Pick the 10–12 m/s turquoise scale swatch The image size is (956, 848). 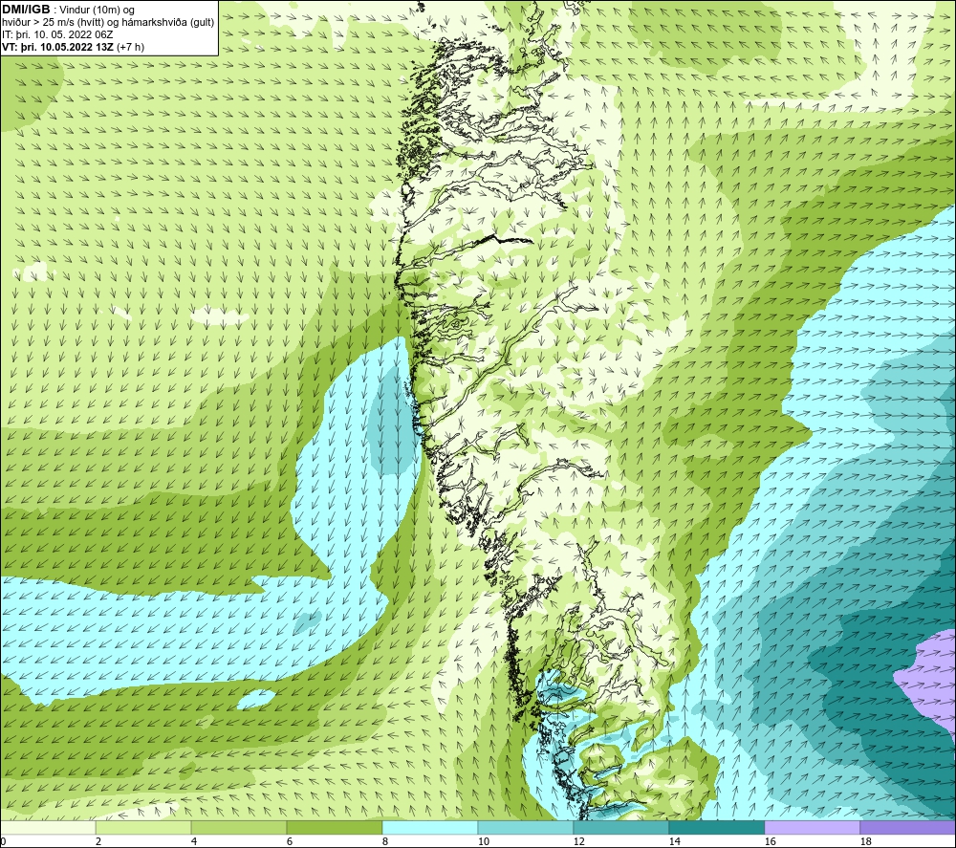point(526,828)
